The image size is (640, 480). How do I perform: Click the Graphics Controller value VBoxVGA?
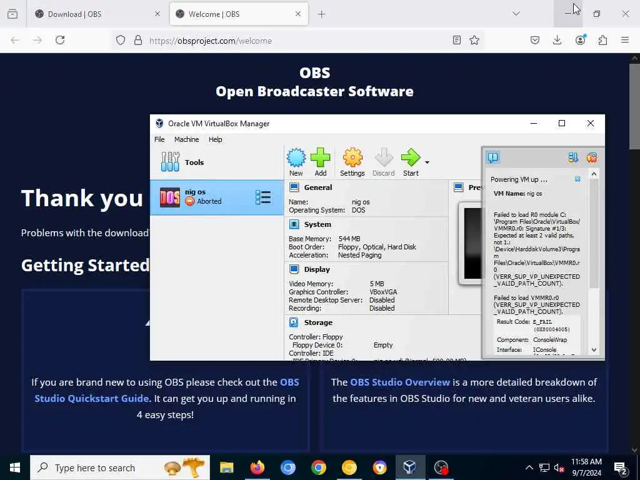[383, 292]
